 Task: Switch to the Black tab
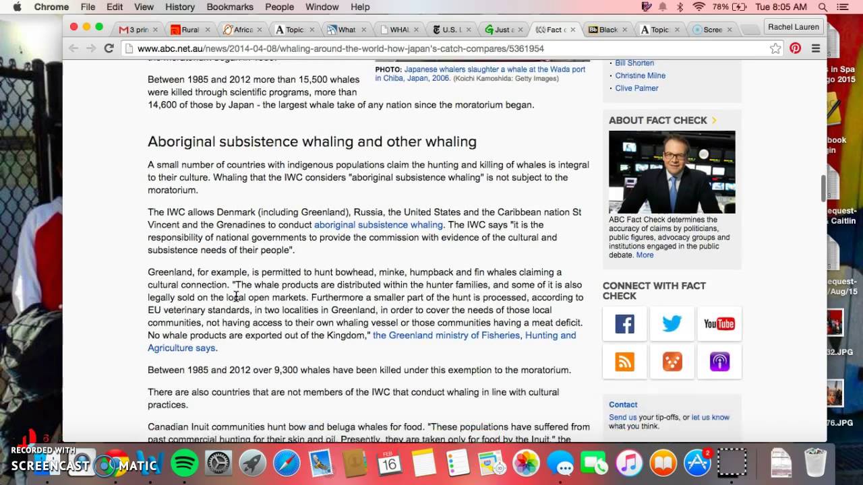tap(609, 30)
